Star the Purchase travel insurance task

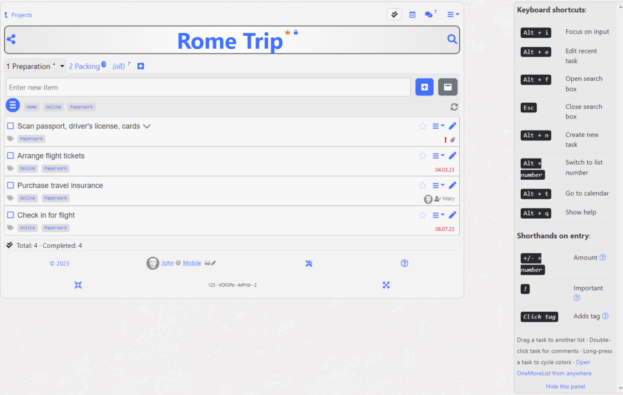coord(422,185)
